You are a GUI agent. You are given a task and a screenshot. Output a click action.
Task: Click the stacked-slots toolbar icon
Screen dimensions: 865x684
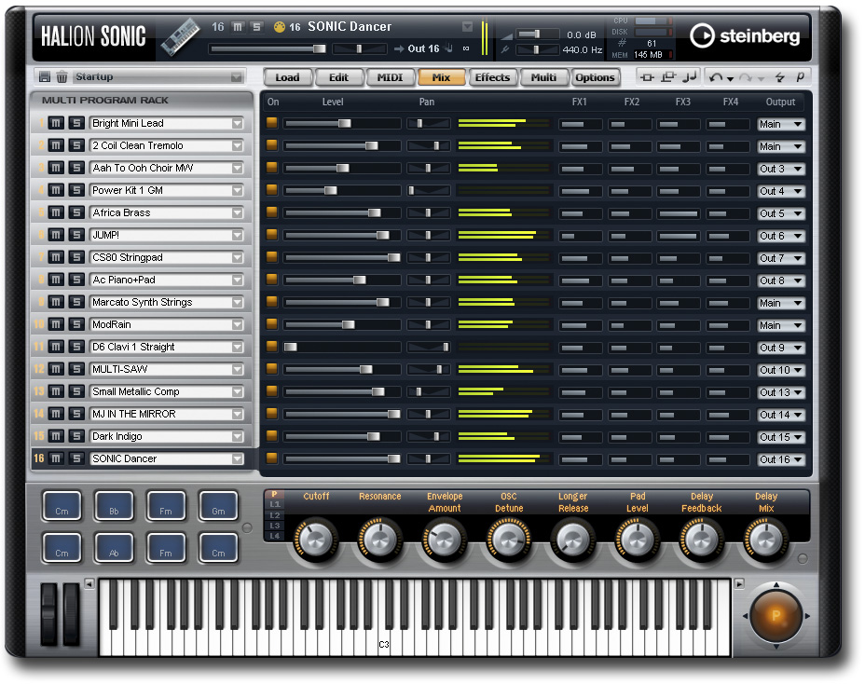pos(668,77)
